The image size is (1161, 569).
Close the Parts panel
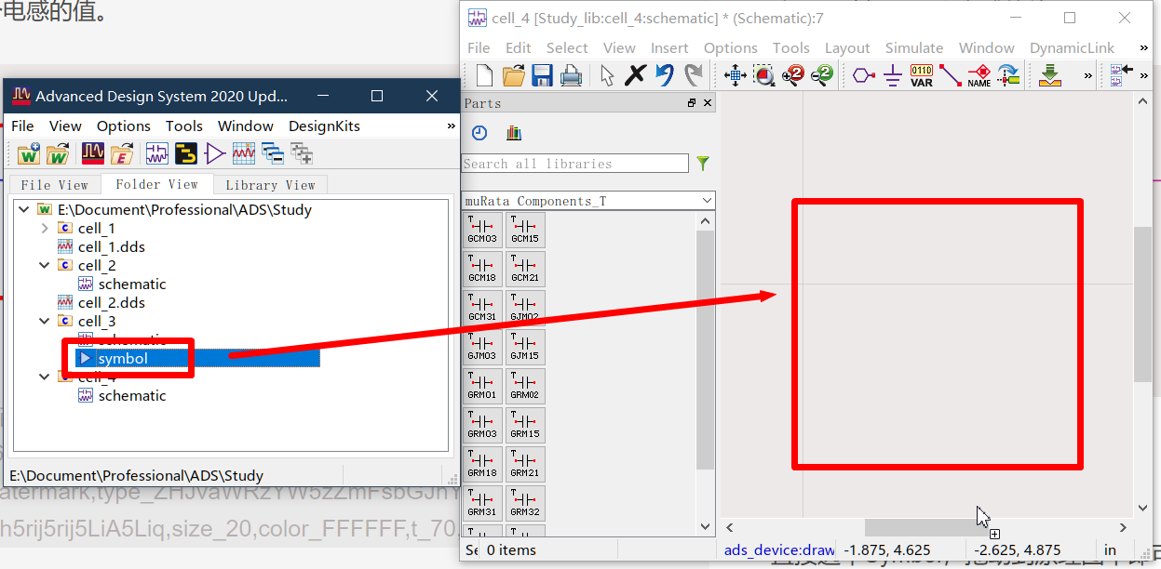pyautogui.click(x=707, y=103)
